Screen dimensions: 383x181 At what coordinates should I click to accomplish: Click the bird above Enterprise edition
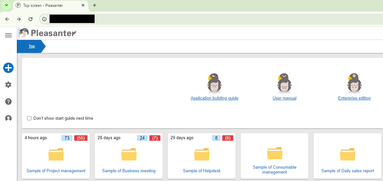[354, 83]
